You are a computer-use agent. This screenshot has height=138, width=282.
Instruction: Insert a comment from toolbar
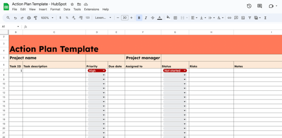point(236,18)
